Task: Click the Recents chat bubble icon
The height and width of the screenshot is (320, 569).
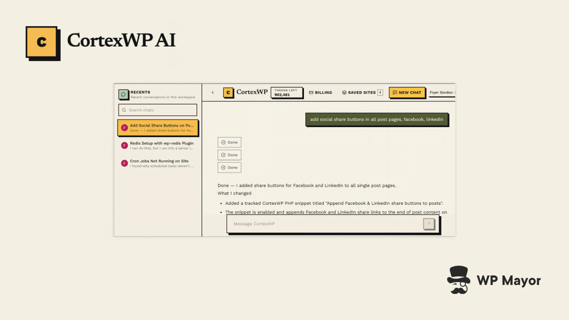Action: pyautogui.click(x=123, y=94)
